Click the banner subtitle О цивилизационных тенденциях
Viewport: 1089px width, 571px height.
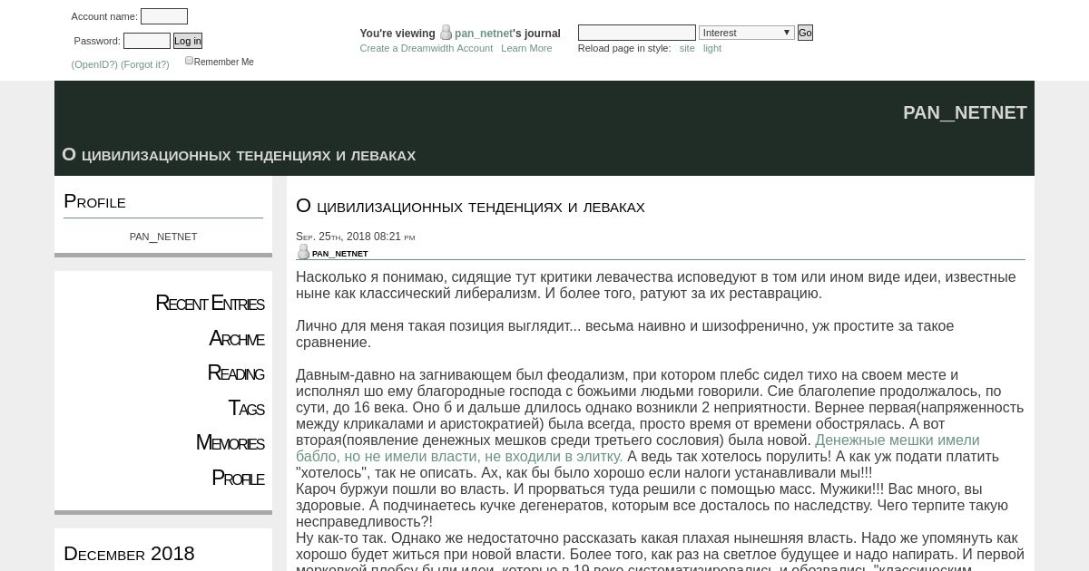(239, 155)
